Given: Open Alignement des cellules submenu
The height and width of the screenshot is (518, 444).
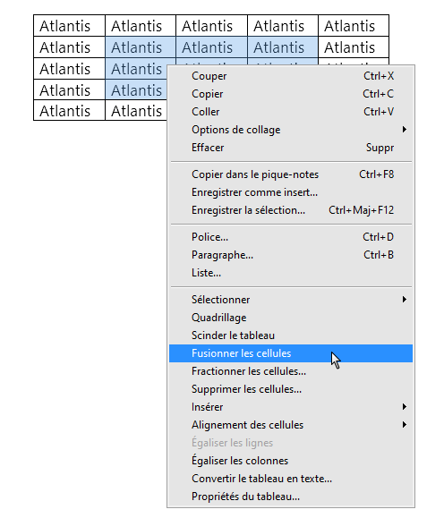Looking at the screenshot, I should [291, 425].
